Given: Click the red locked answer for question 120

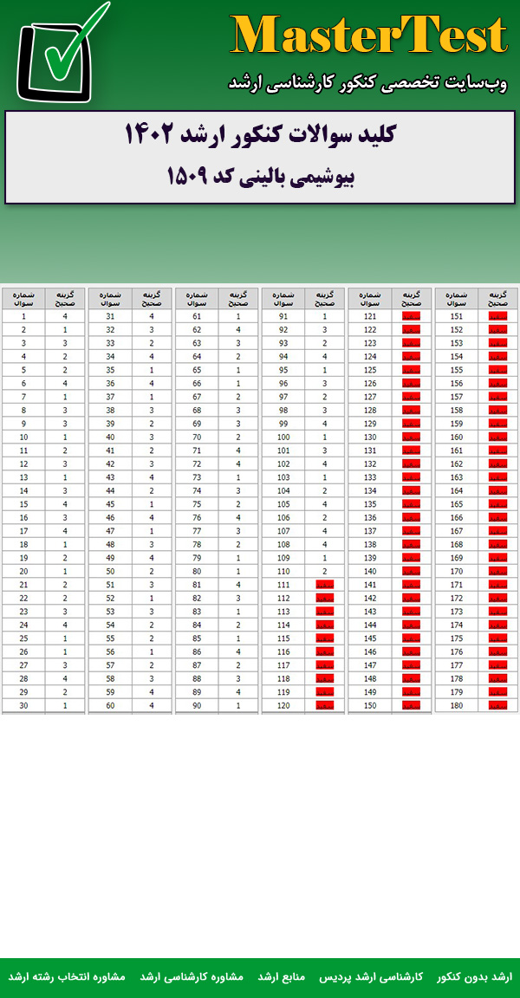Looking at the screenshot, I should tap(325, 706).
